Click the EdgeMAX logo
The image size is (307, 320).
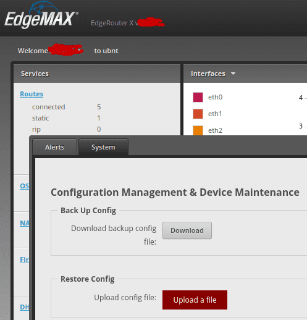tap(41, 15)
